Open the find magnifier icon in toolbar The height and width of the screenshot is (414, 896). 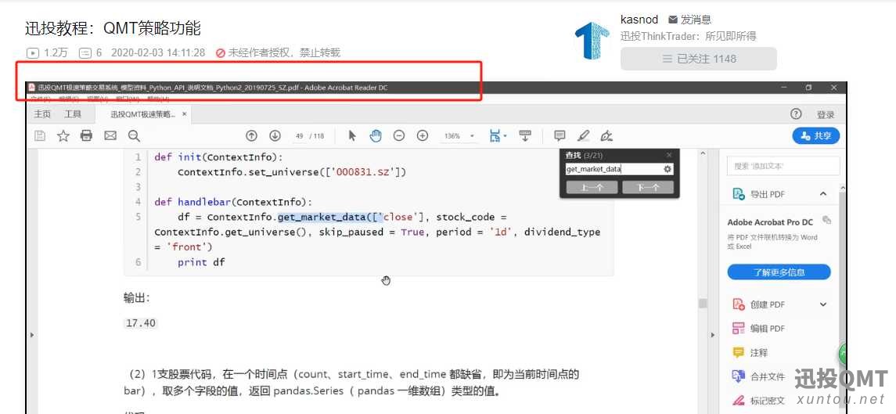(x=135, y=136)
